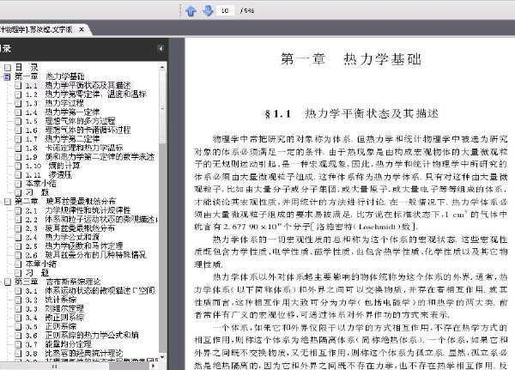Jump to 3.4 微正则系综 bookmark
This screenshot has height=370, width=515.
click(x=55, y=318)
